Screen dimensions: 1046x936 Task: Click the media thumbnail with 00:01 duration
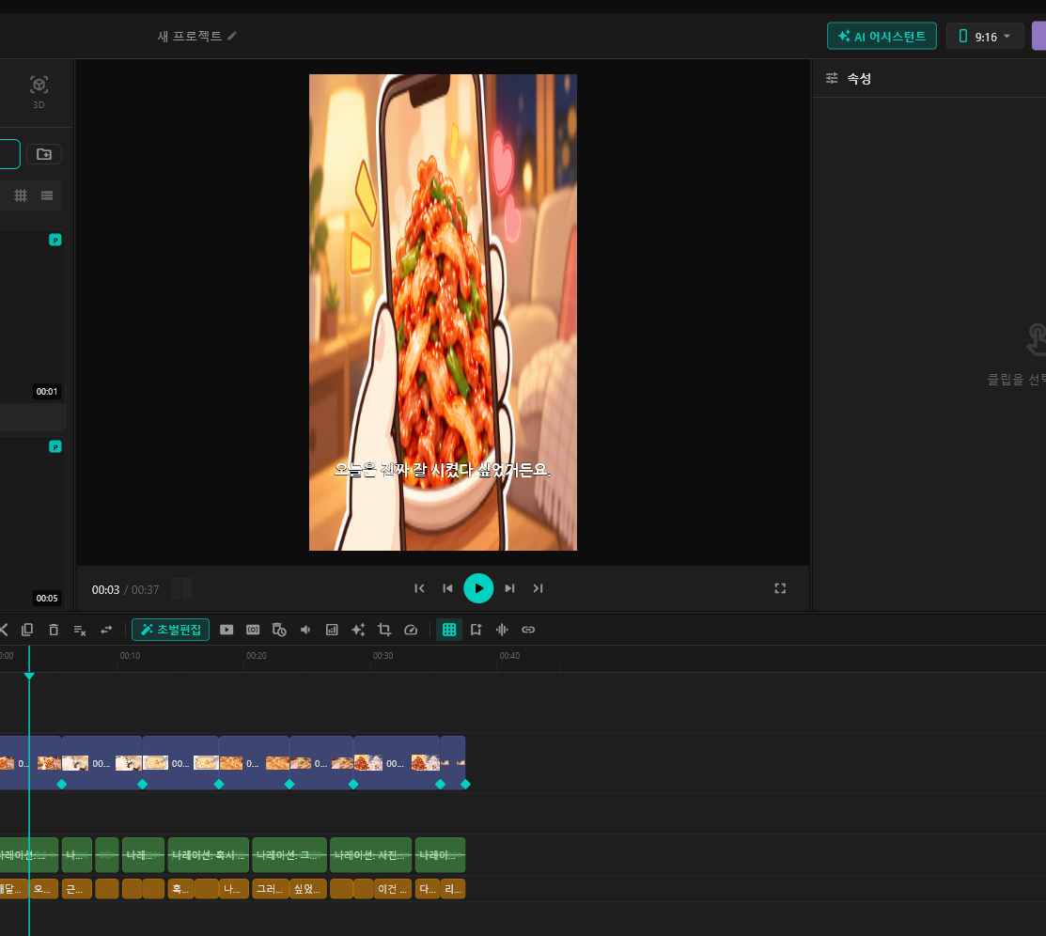tap(31, 316)
